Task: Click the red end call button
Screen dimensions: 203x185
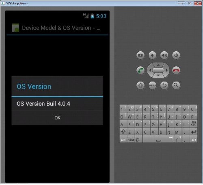Action: click(x=176, y=70)
